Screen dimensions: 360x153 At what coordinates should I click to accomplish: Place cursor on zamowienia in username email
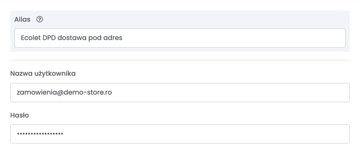pyautogui.click(x=33, y=93)
